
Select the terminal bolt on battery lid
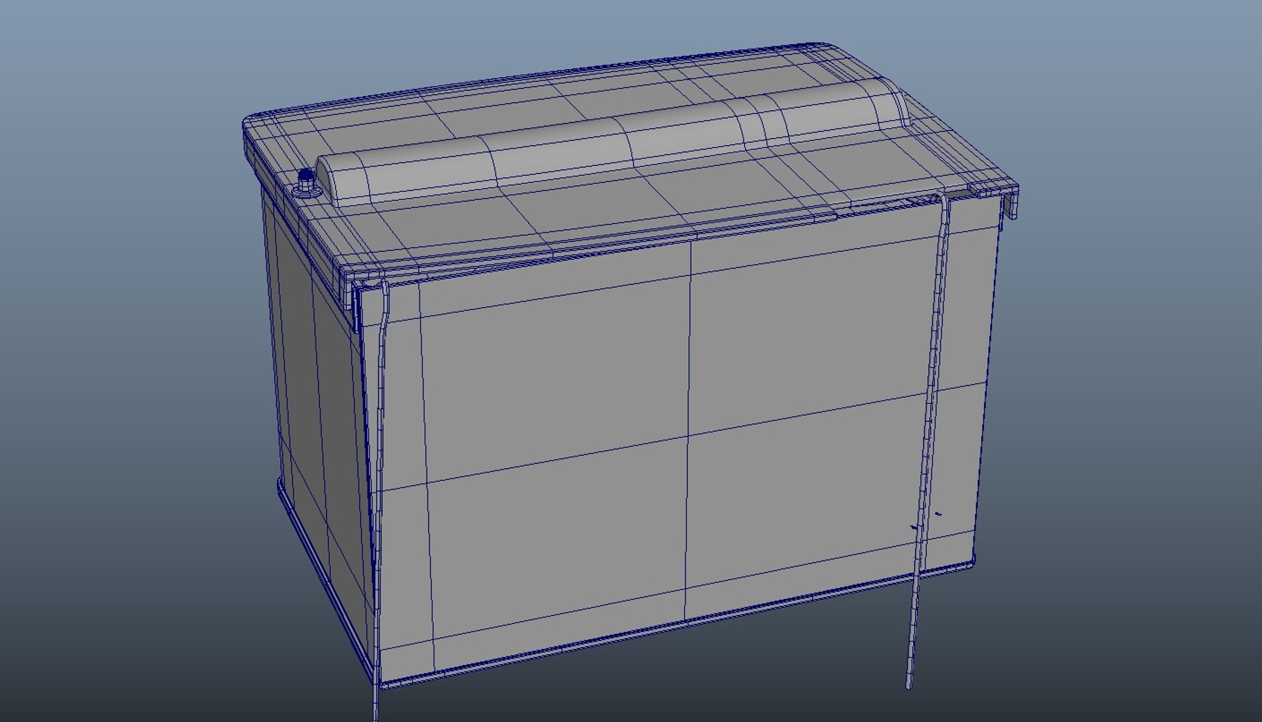(306, 185)
